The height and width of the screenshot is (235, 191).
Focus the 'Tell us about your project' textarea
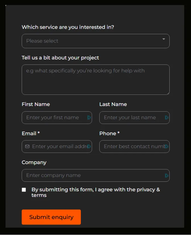(x=96, y=79)
